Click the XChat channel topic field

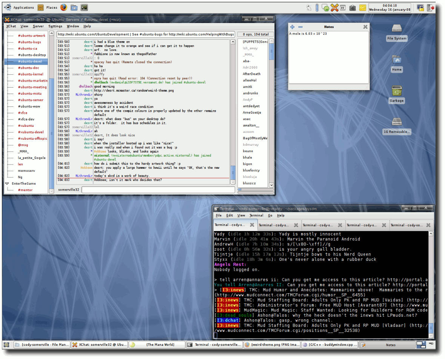pos(146,34)
